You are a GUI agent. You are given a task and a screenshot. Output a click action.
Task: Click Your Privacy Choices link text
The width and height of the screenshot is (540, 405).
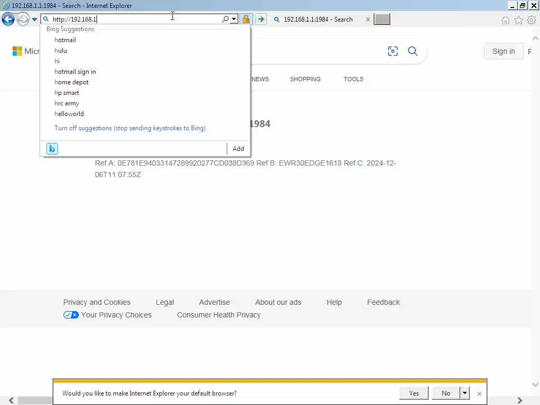point(117,315)
